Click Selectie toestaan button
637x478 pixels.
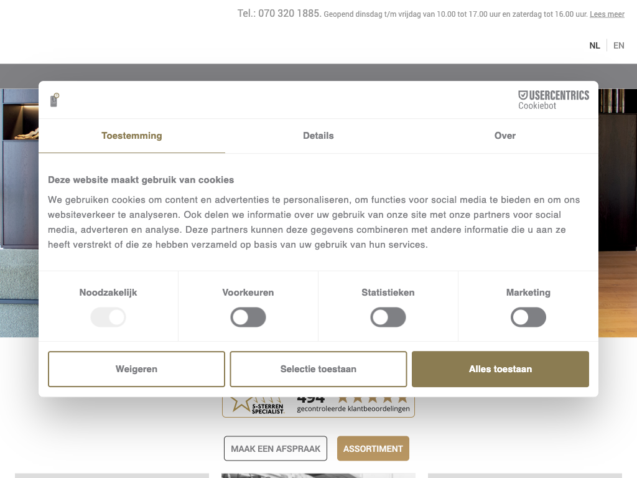[x=318, y=369]
